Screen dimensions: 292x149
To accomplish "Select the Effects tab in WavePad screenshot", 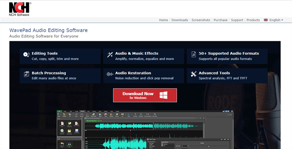I will tap(82, 111).
